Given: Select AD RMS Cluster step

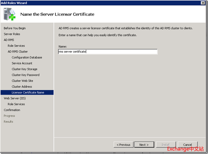Looking at the screenshot, I should coord(18,51).
